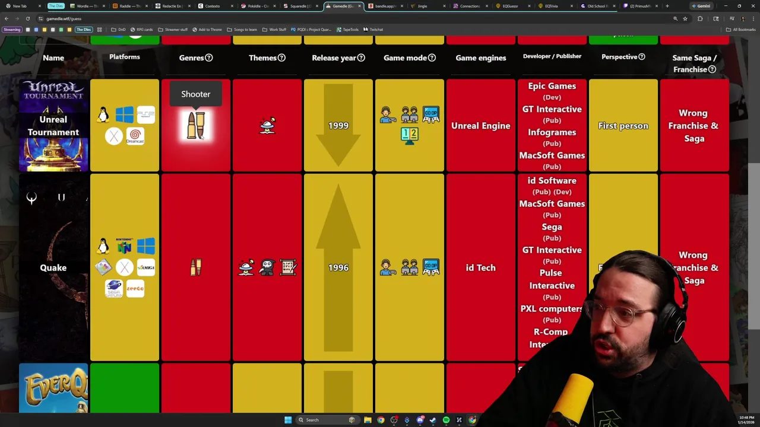Click the Zeebo icon in Quake platforms

coord(135,289)
